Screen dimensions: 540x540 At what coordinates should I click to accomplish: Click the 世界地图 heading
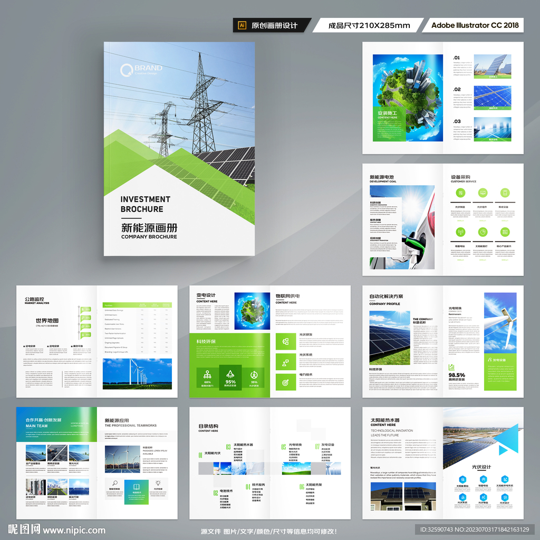(x=47, y=320)
